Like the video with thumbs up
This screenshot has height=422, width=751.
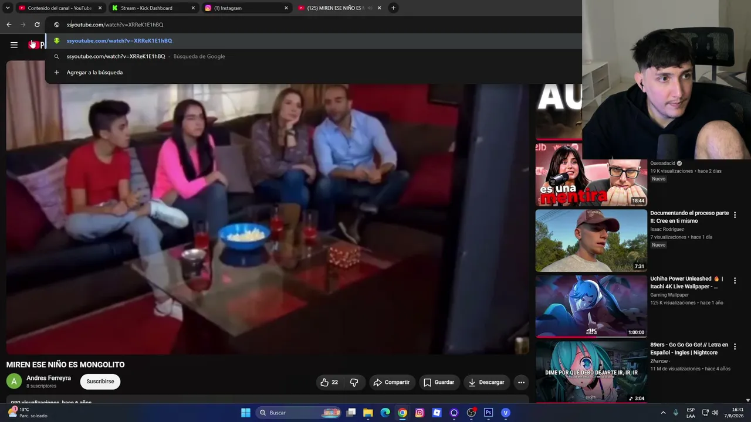coord(329,382)
